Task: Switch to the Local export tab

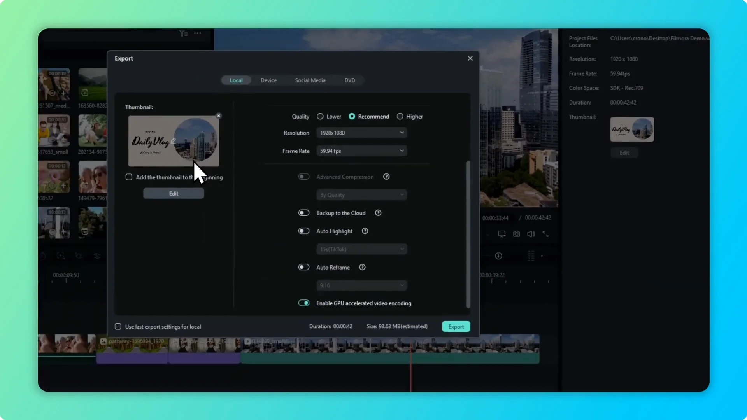Action: coord(236,80)
